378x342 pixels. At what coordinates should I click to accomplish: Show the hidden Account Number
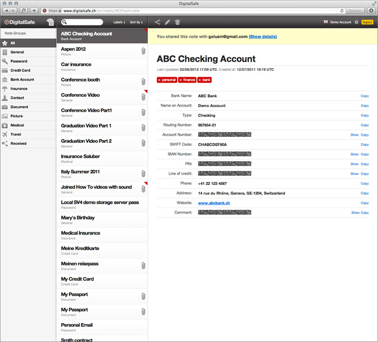click(354, 135)
